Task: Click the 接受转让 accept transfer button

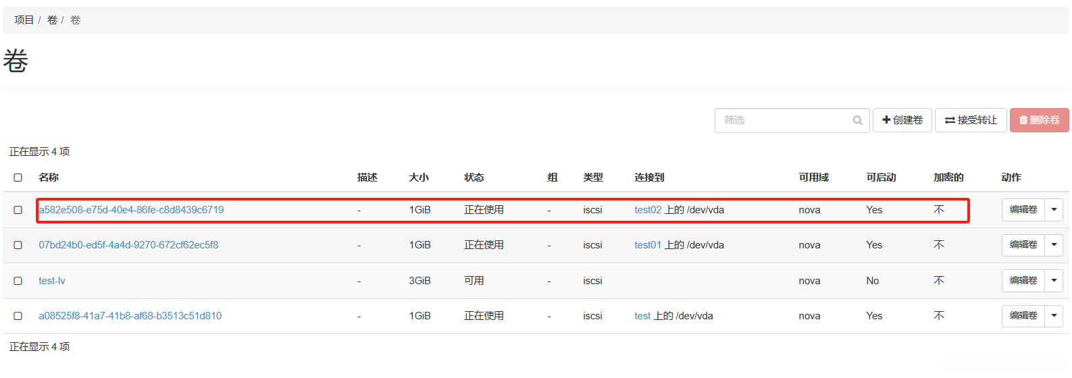Action: pyautogui.click(x=971, y=120)
